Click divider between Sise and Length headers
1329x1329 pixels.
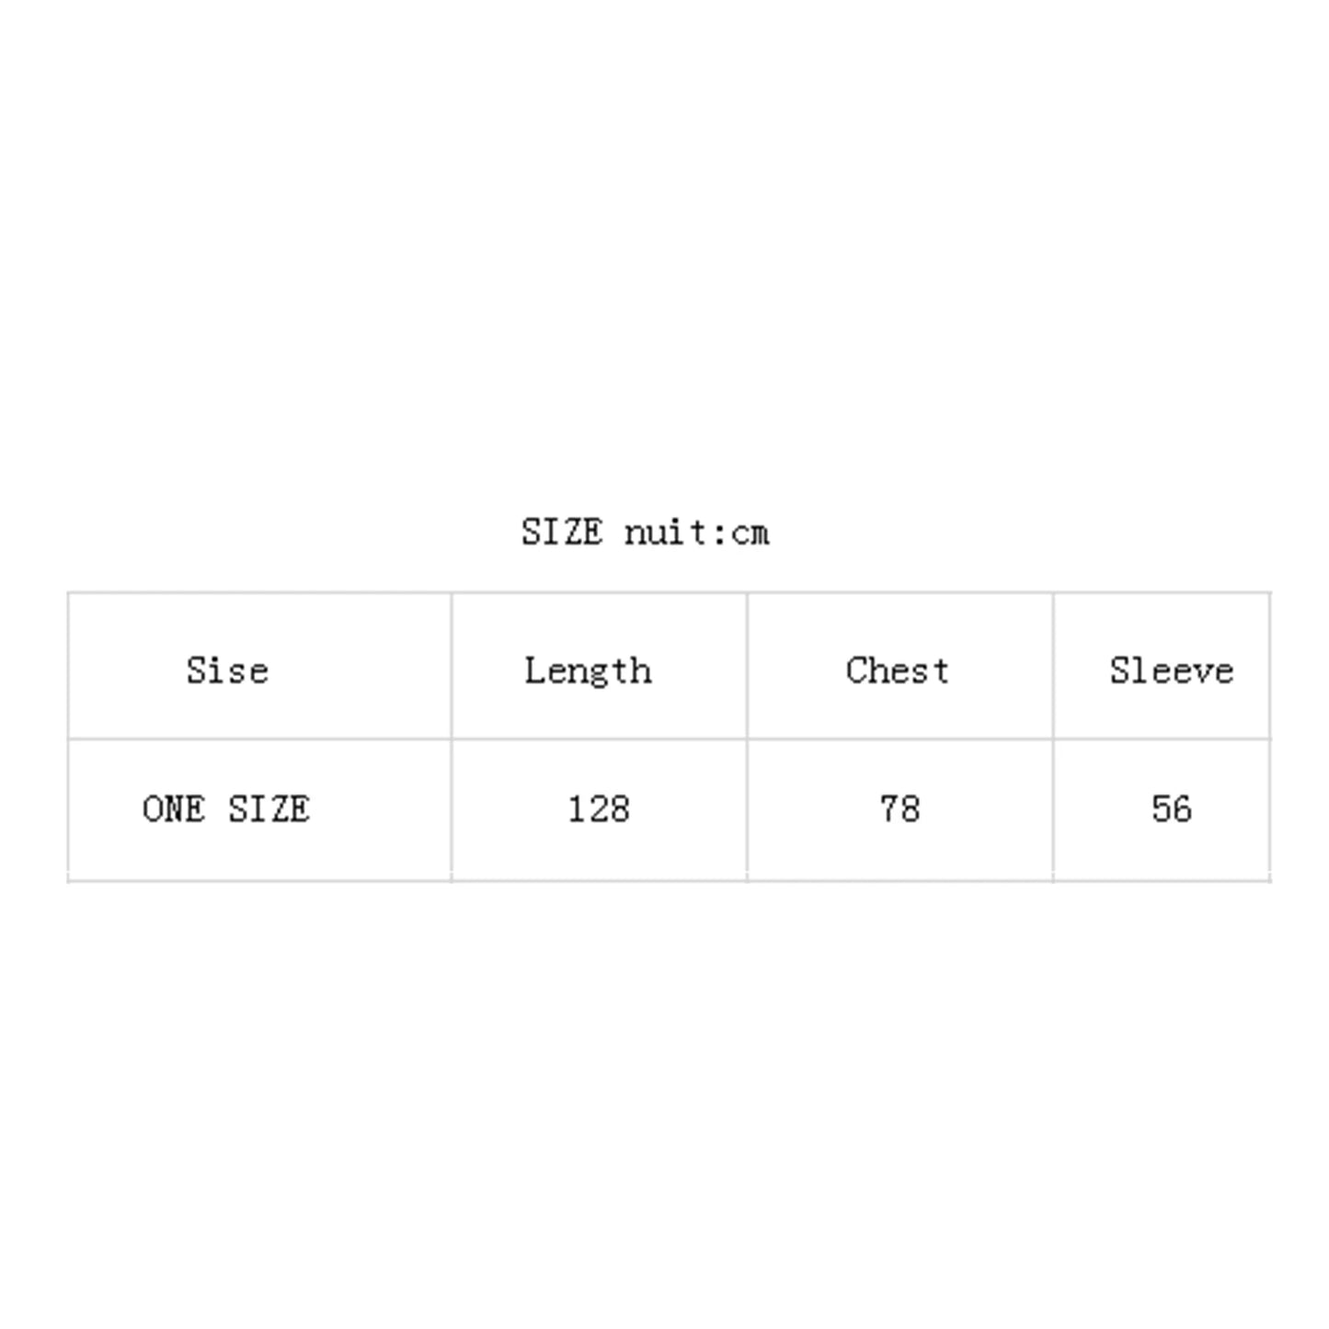tap(452, 666)
